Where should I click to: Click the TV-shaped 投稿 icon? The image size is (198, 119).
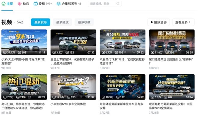coord(36,4)
